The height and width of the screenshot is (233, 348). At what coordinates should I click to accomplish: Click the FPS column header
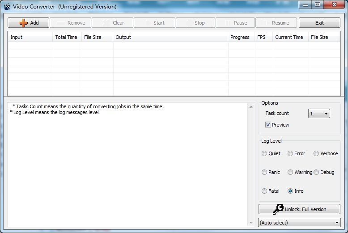click(x=263, y=37)
